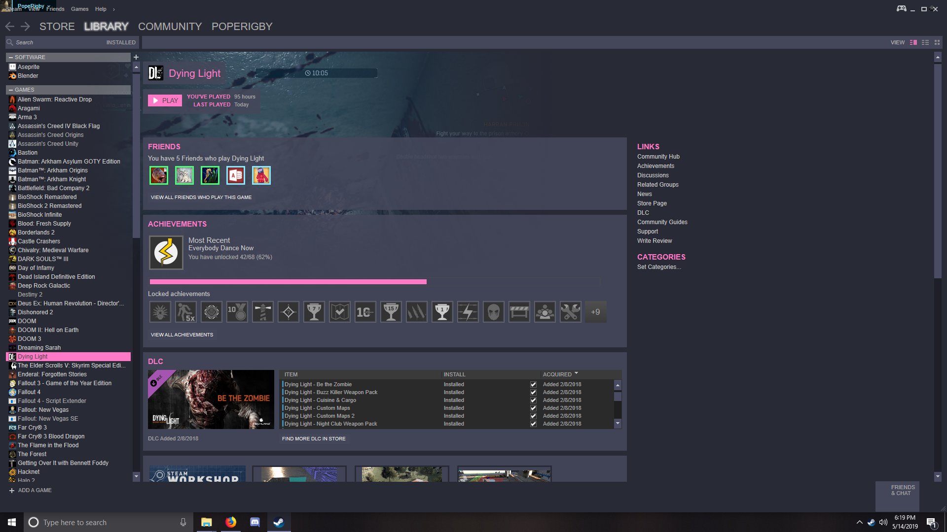Click the PLAY button
This screenshot has width=947, height=532.
pyautogui.click(x=165, y=100)
